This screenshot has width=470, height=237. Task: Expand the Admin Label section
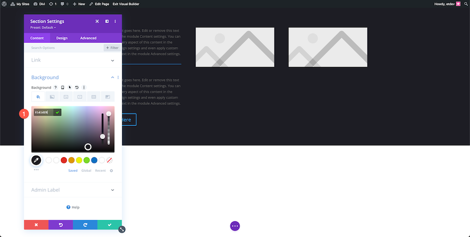pos(73,190)
